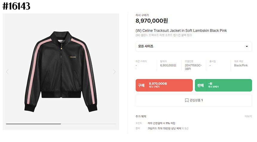This screenshot has width=257, height=142.
Task: Expand the 모든 사이즈 size selector
Action: point(194,46)
